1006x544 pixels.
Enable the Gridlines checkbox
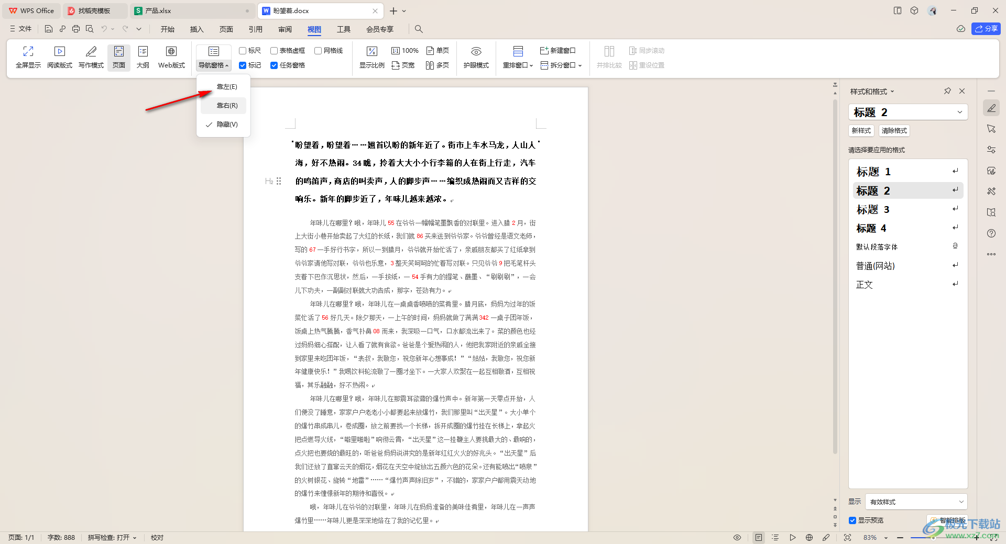(318, 51)
